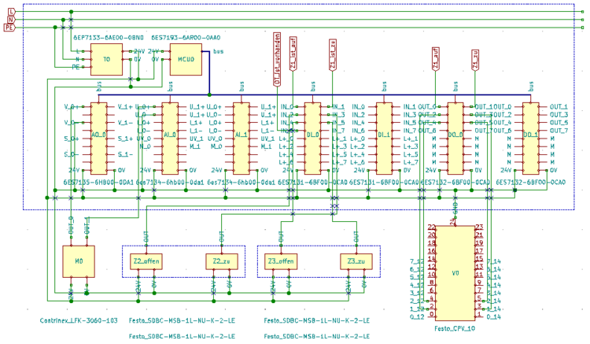
Task: Select the DO_1 digital output module
Action: pos(531,137)
